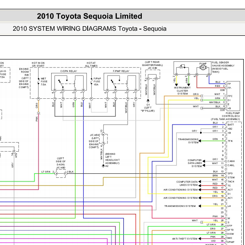Select the "MET FUSE 7.5A" text
This screenshot has height=245, width=245.
pos(44,82)
